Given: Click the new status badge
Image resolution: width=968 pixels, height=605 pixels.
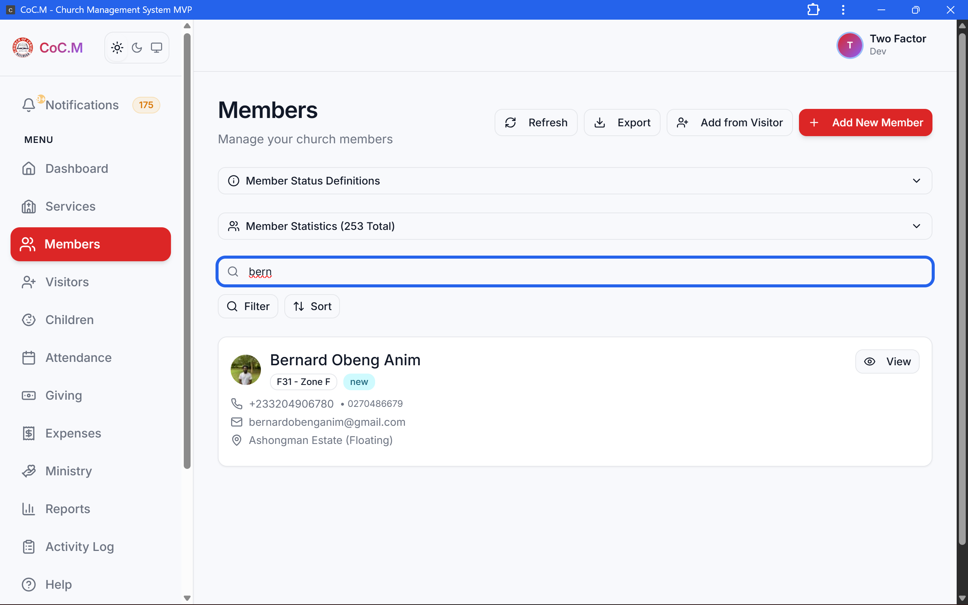Looking at the screenshot, I should (x=359, y=382).
